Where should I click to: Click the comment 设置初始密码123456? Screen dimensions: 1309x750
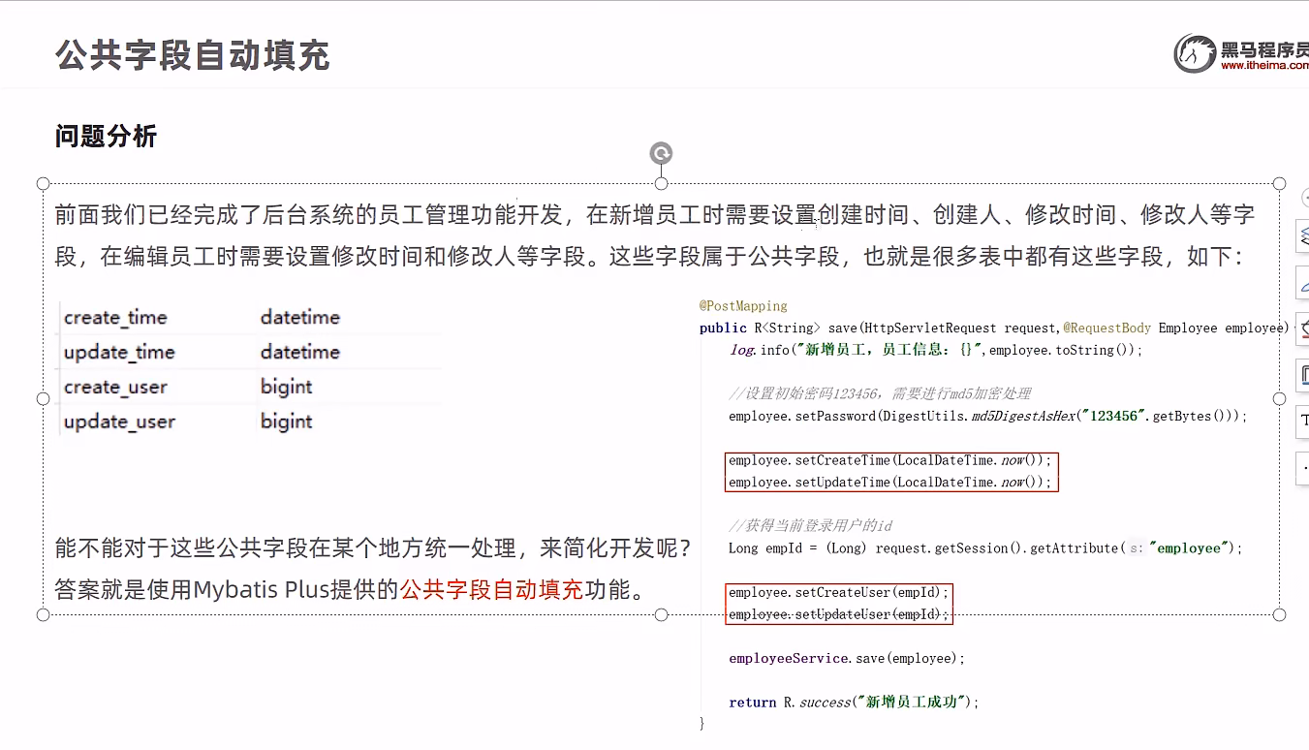pos(880,393)
